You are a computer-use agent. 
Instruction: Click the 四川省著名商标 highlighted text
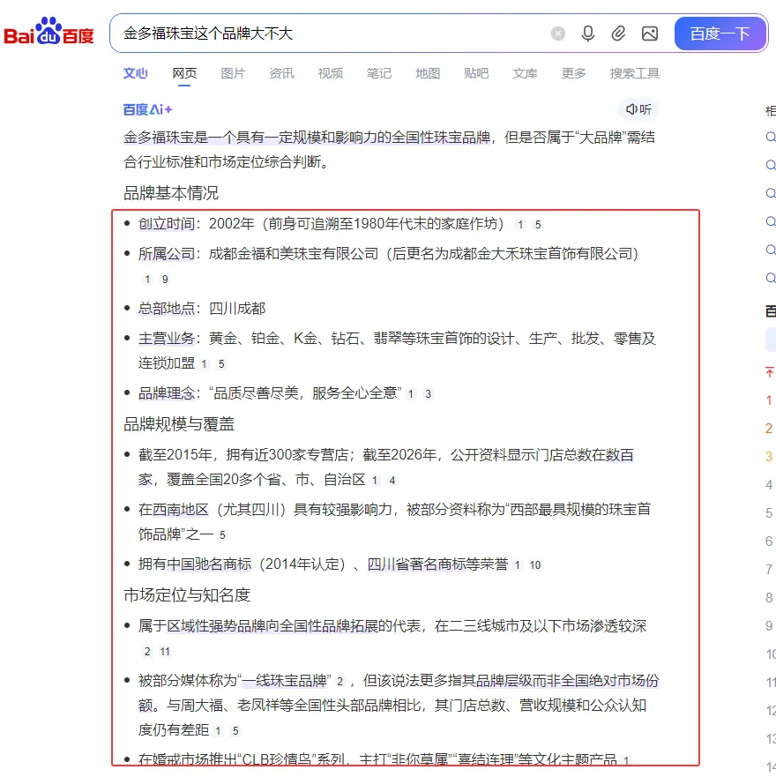click(x=416, y=564)
